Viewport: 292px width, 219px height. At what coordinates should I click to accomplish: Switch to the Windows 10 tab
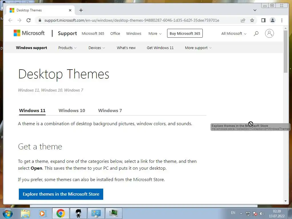(72, 110)
